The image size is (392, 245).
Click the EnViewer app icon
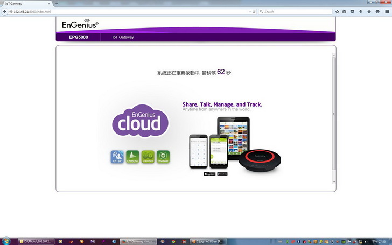click(x=163, y=157)
